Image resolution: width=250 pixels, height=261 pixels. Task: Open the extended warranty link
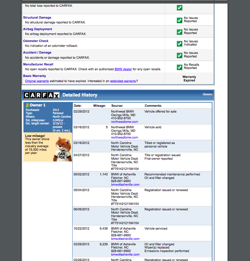[123, 81]
